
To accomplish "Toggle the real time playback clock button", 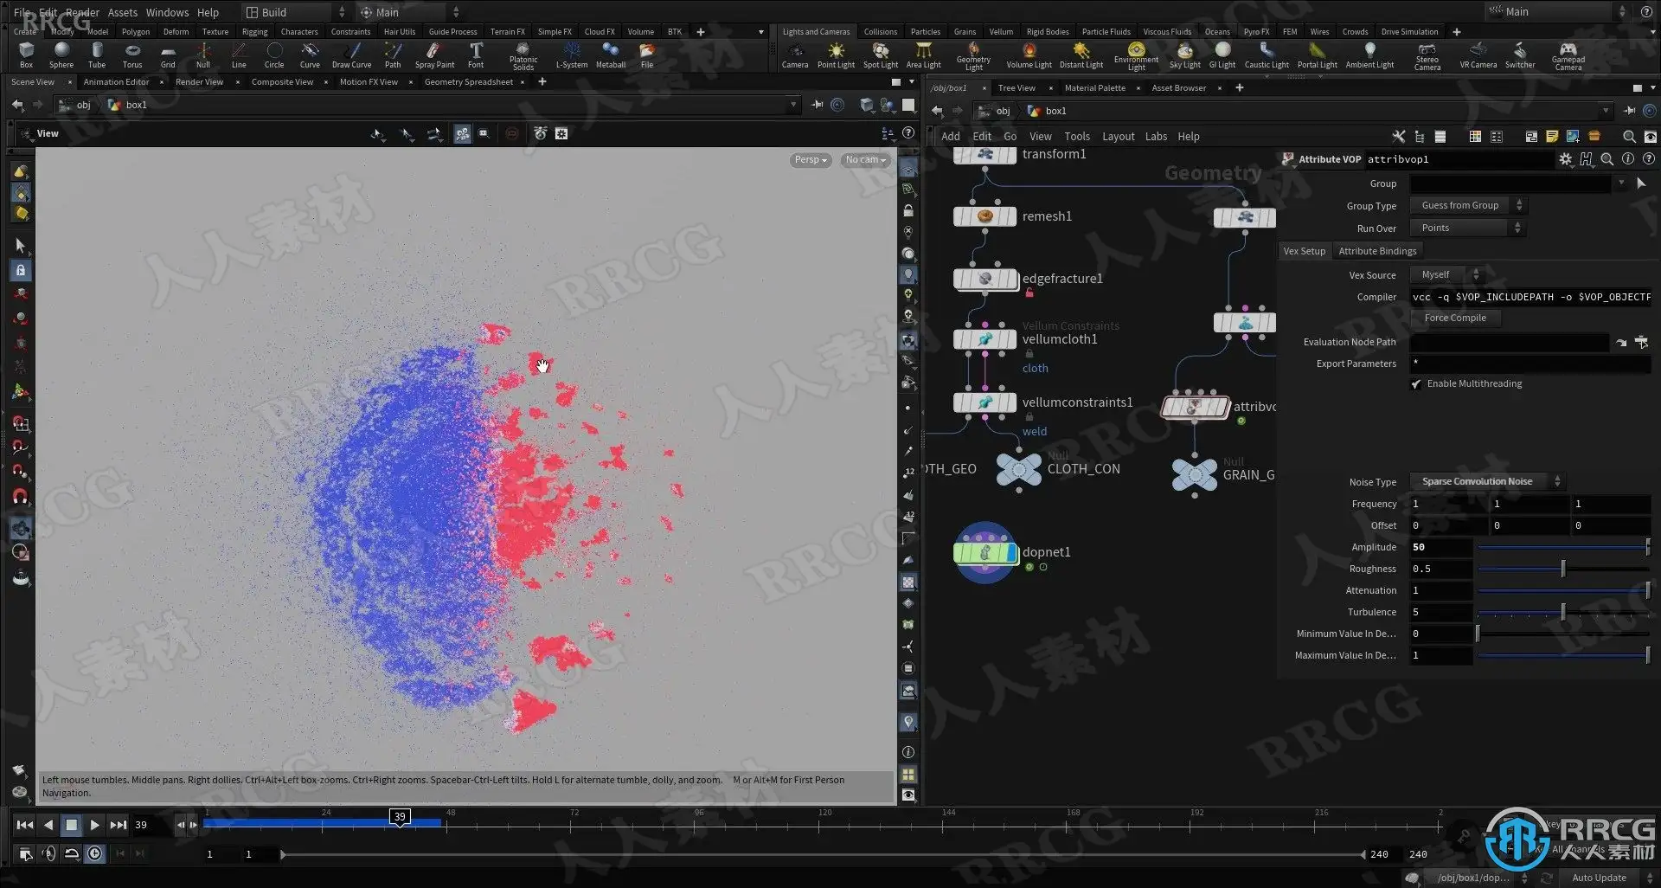I will (x=95, y=853).
